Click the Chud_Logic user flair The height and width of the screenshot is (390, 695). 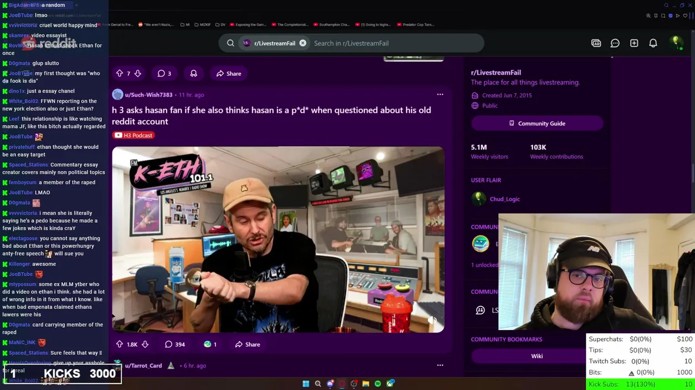pos(504,199)
